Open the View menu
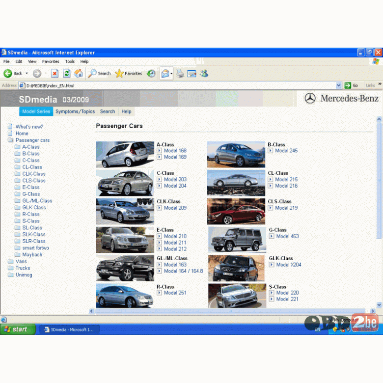This screenshot has height=383, width=383. pos(32,61)
